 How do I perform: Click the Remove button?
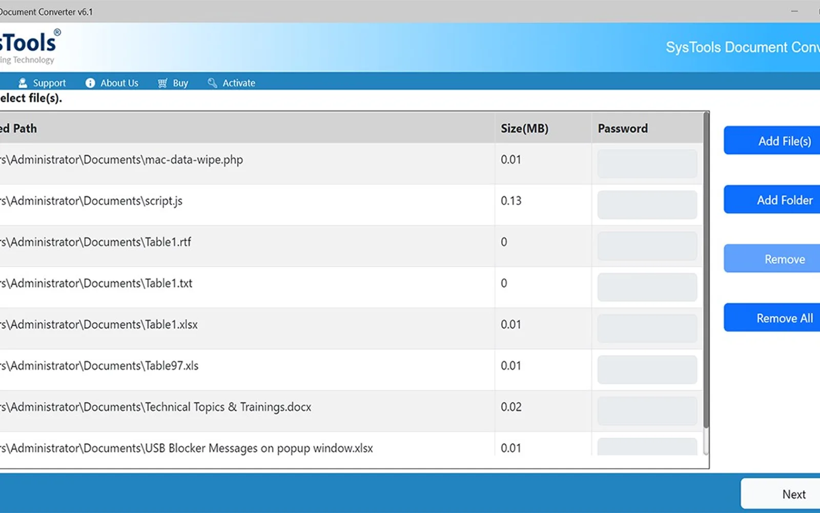[772, 259]
